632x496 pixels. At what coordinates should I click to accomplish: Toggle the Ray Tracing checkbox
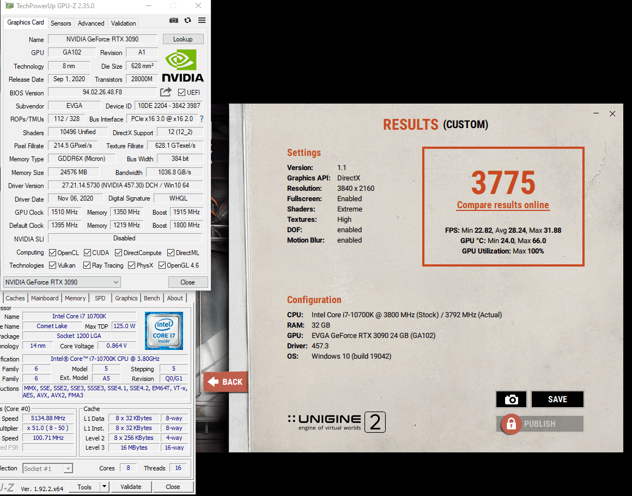point(87,265)
